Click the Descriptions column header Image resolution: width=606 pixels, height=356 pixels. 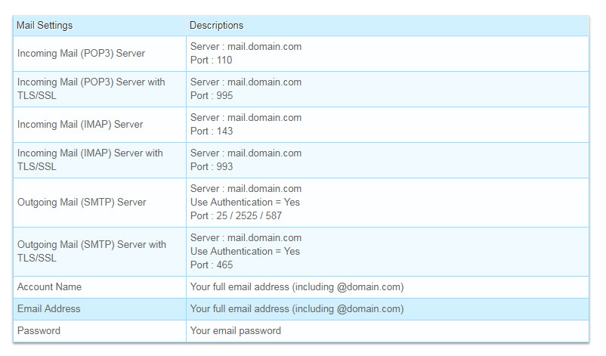(216, 26)
